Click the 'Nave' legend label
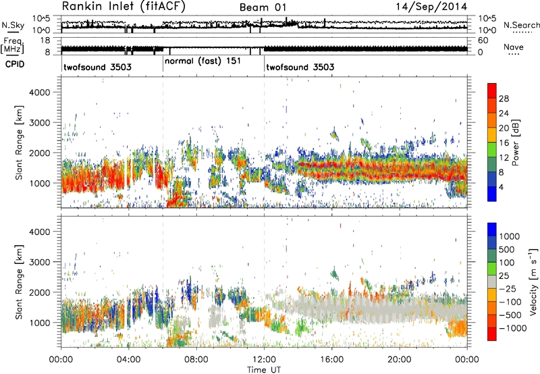 (514, 47)
